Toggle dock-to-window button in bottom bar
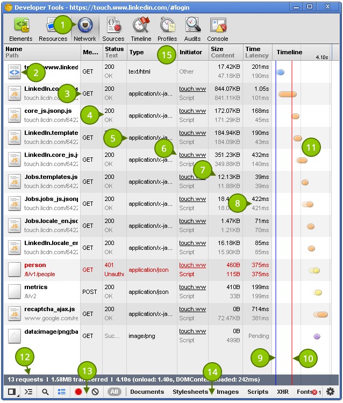The height and width of the screenshot is (403, 343). click(12, 392)
